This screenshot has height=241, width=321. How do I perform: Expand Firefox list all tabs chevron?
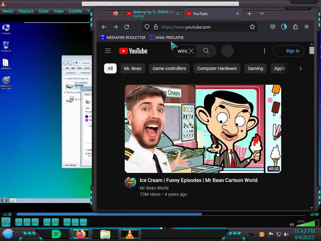262,13
